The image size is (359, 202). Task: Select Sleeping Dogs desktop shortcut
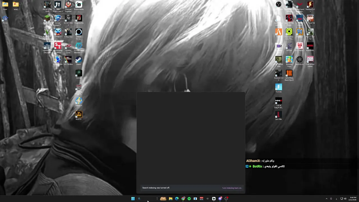79,89
